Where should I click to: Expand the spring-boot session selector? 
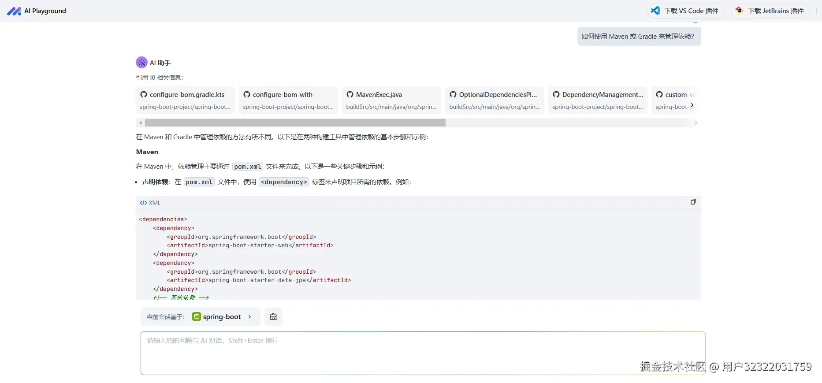(x=249, y=316)
